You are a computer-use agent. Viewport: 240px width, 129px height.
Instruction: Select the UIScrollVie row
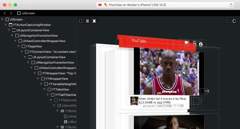pyautogui.click(x=38, y=106)
